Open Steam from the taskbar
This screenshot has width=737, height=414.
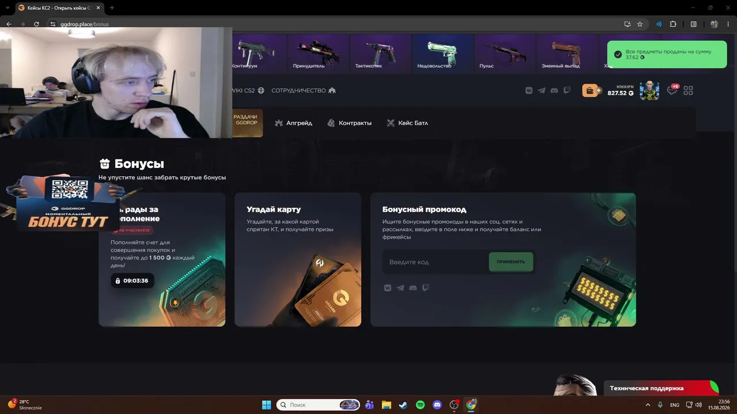point(403,405)
